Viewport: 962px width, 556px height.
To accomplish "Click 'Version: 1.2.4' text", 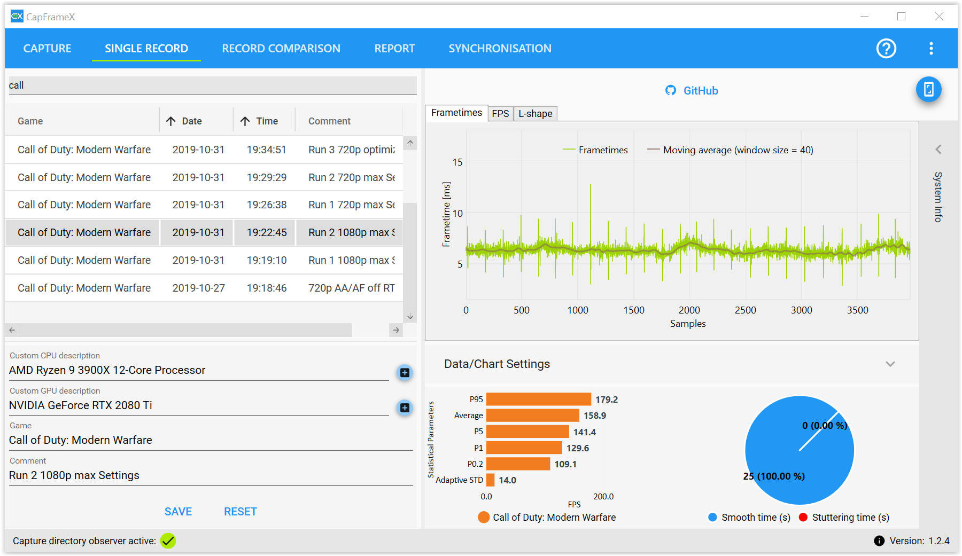I will coord(919,541).
